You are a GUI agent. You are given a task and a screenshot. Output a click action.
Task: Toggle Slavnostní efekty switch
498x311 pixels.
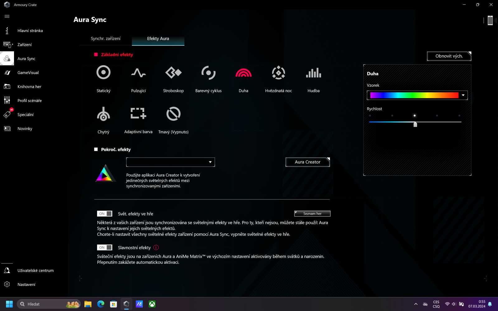click(105, 248)
